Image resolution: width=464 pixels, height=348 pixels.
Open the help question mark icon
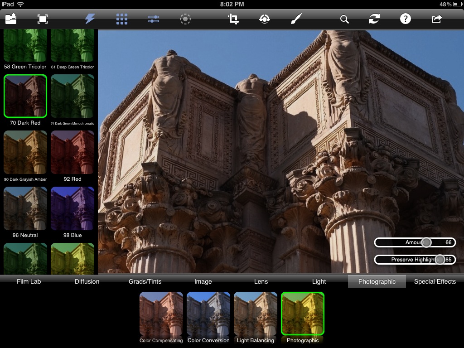(405, 19)
